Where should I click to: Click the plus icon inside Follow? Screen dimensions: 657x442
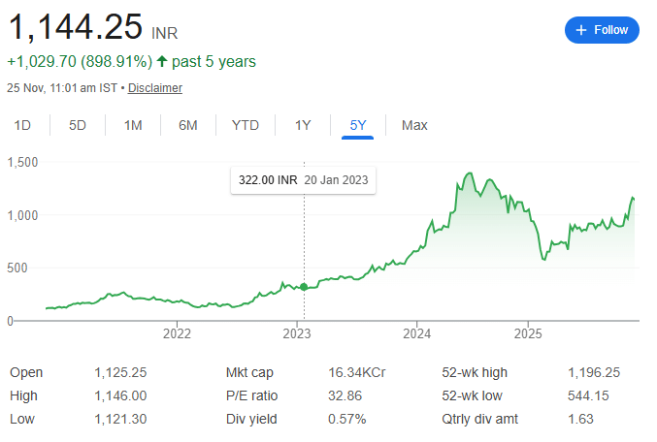coord(580,30)
